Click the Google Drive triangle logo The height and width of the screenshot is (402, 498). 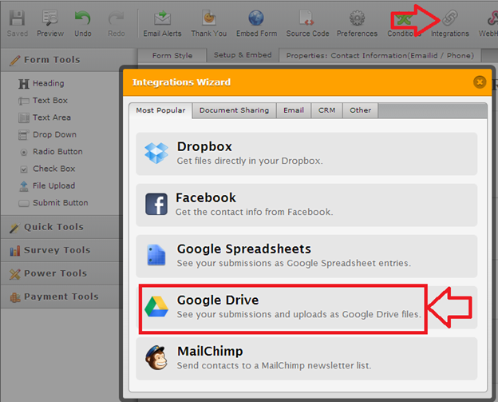156,307
